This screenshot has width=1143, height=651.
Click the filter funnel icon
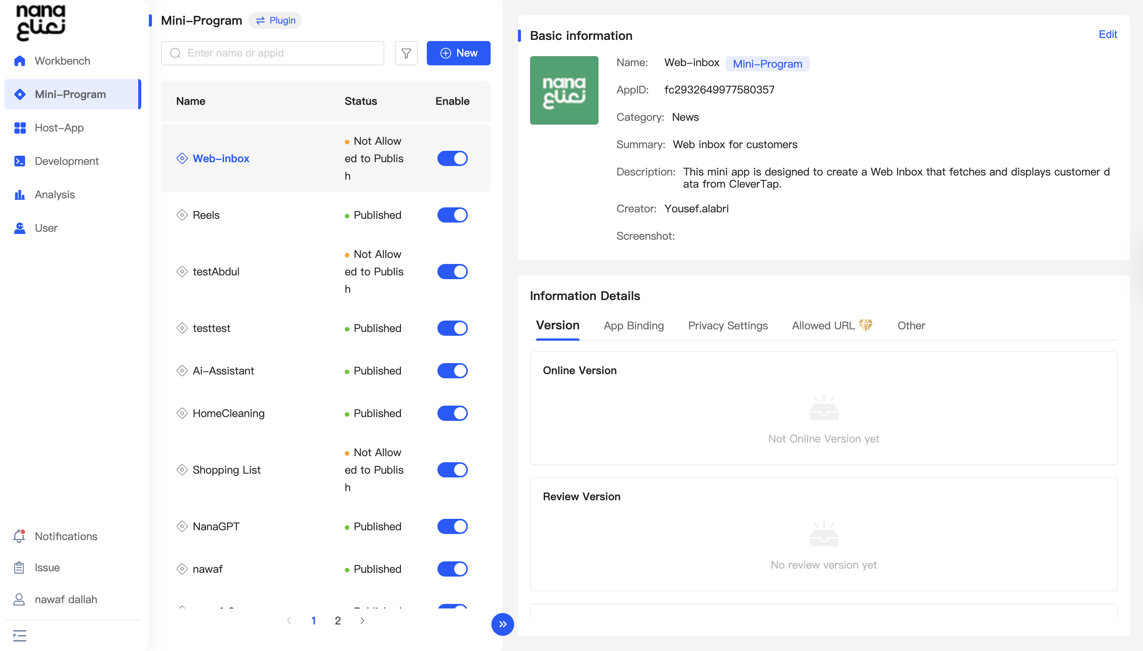pos(406,53)
